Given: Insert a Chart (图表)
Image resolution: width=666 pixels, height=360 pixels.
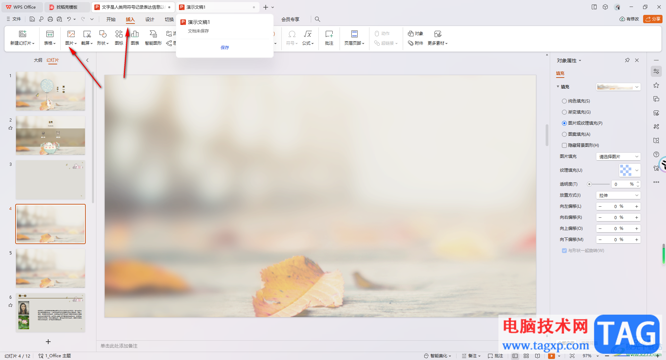Looking at the screenshot, I should [135, 37].
